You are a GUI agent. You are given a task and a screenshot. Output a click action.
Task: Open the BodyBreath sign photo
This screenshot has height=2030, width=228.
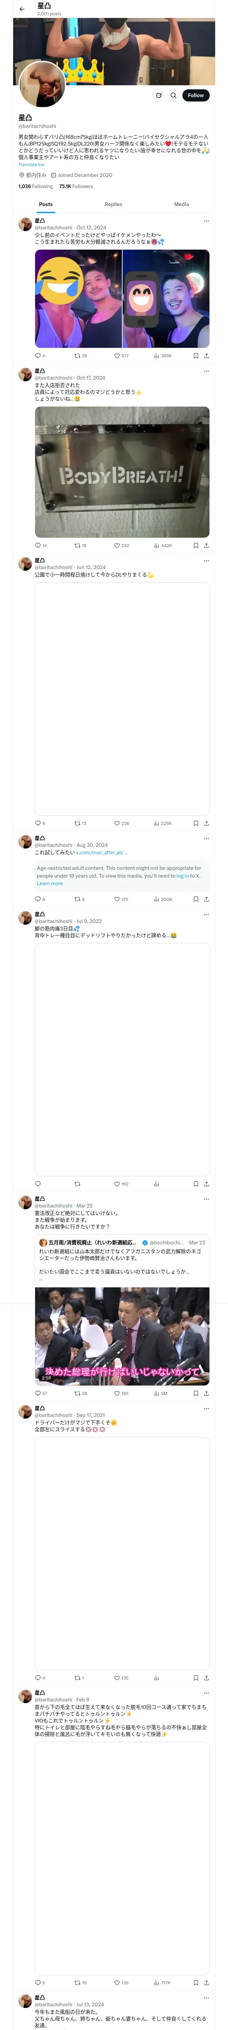tap(122, 471)
